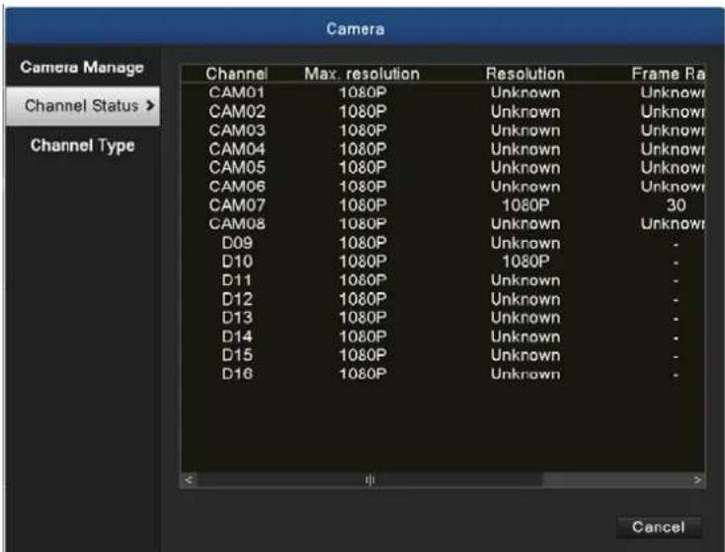
Task: Click the Resolution column header
Action: [525, 73]
